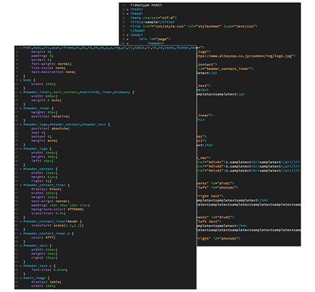
Task: Click the id="photo02" HTML line
Action: pos(219,238)
